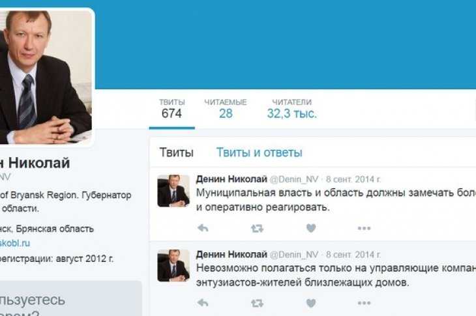Screen dimensions: 476x316
Task: Open the Читатели list showing 32,3 тыс.
Action: point(291,109)
